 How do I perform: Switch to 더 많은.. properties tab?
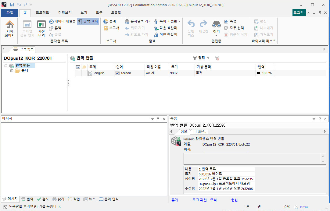199,132
